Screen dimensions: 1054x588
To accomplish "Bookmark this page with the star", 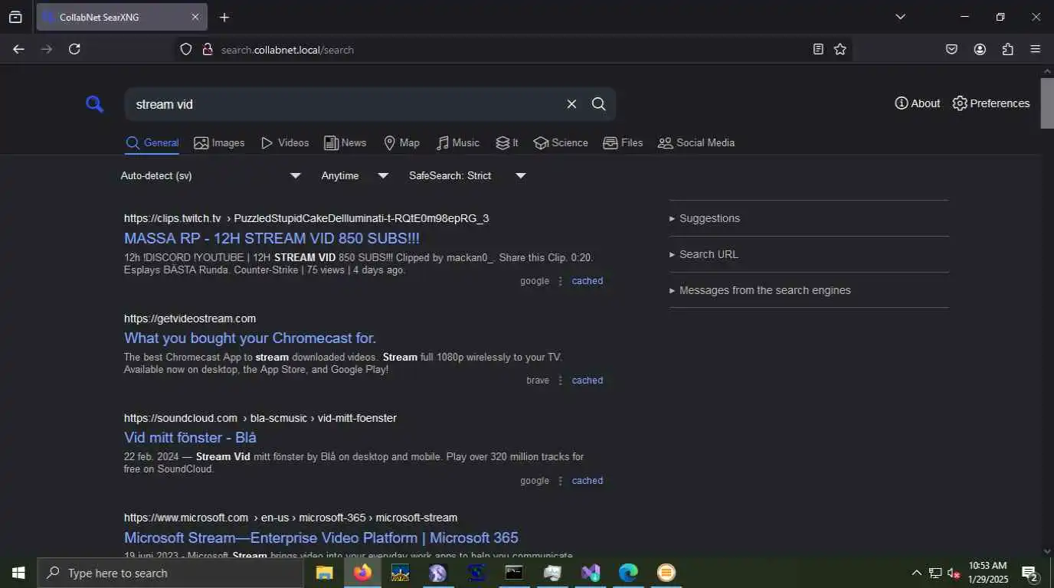I will [x=840, y=49].
